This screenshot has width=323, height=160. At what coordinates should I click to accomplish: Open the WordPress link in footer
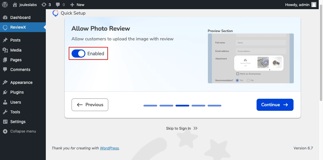(x=109, y=148)
